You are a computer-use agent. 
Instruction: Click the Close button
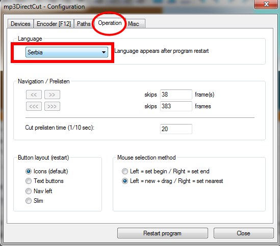click(244, 233)
